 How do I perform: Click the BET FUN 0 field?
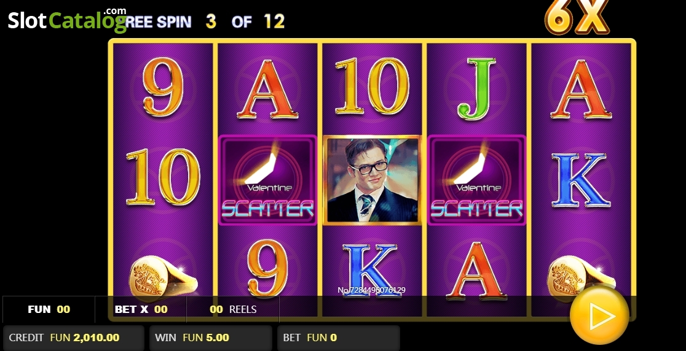click(x=339, y=338)
